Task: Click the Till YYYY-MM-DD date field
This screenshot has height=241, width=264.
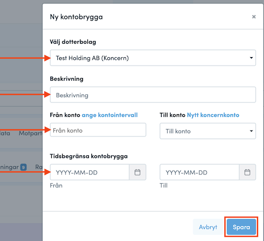Action: (x=199, y=172)
